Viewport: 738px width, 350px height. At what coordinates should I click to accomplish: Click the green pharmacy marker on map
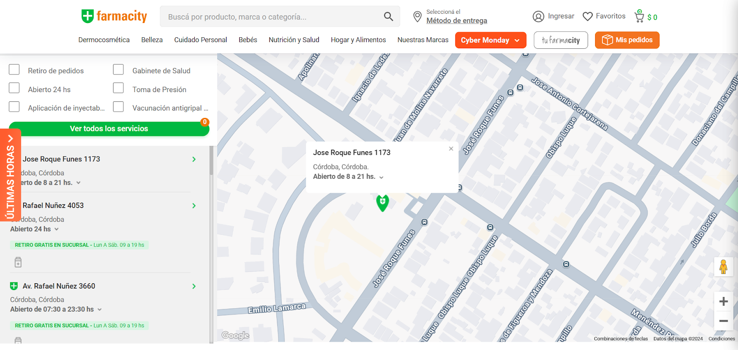pyautogui.click(x=382, y=203)
